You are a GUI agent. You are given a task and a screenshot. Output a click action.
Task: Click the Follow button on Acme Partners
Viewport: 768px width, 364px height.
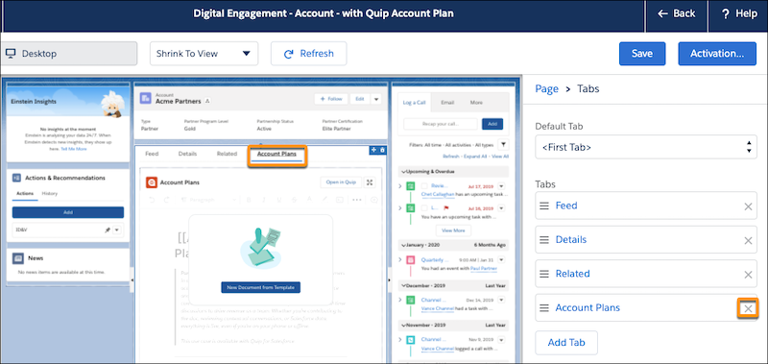coord(331,99)
